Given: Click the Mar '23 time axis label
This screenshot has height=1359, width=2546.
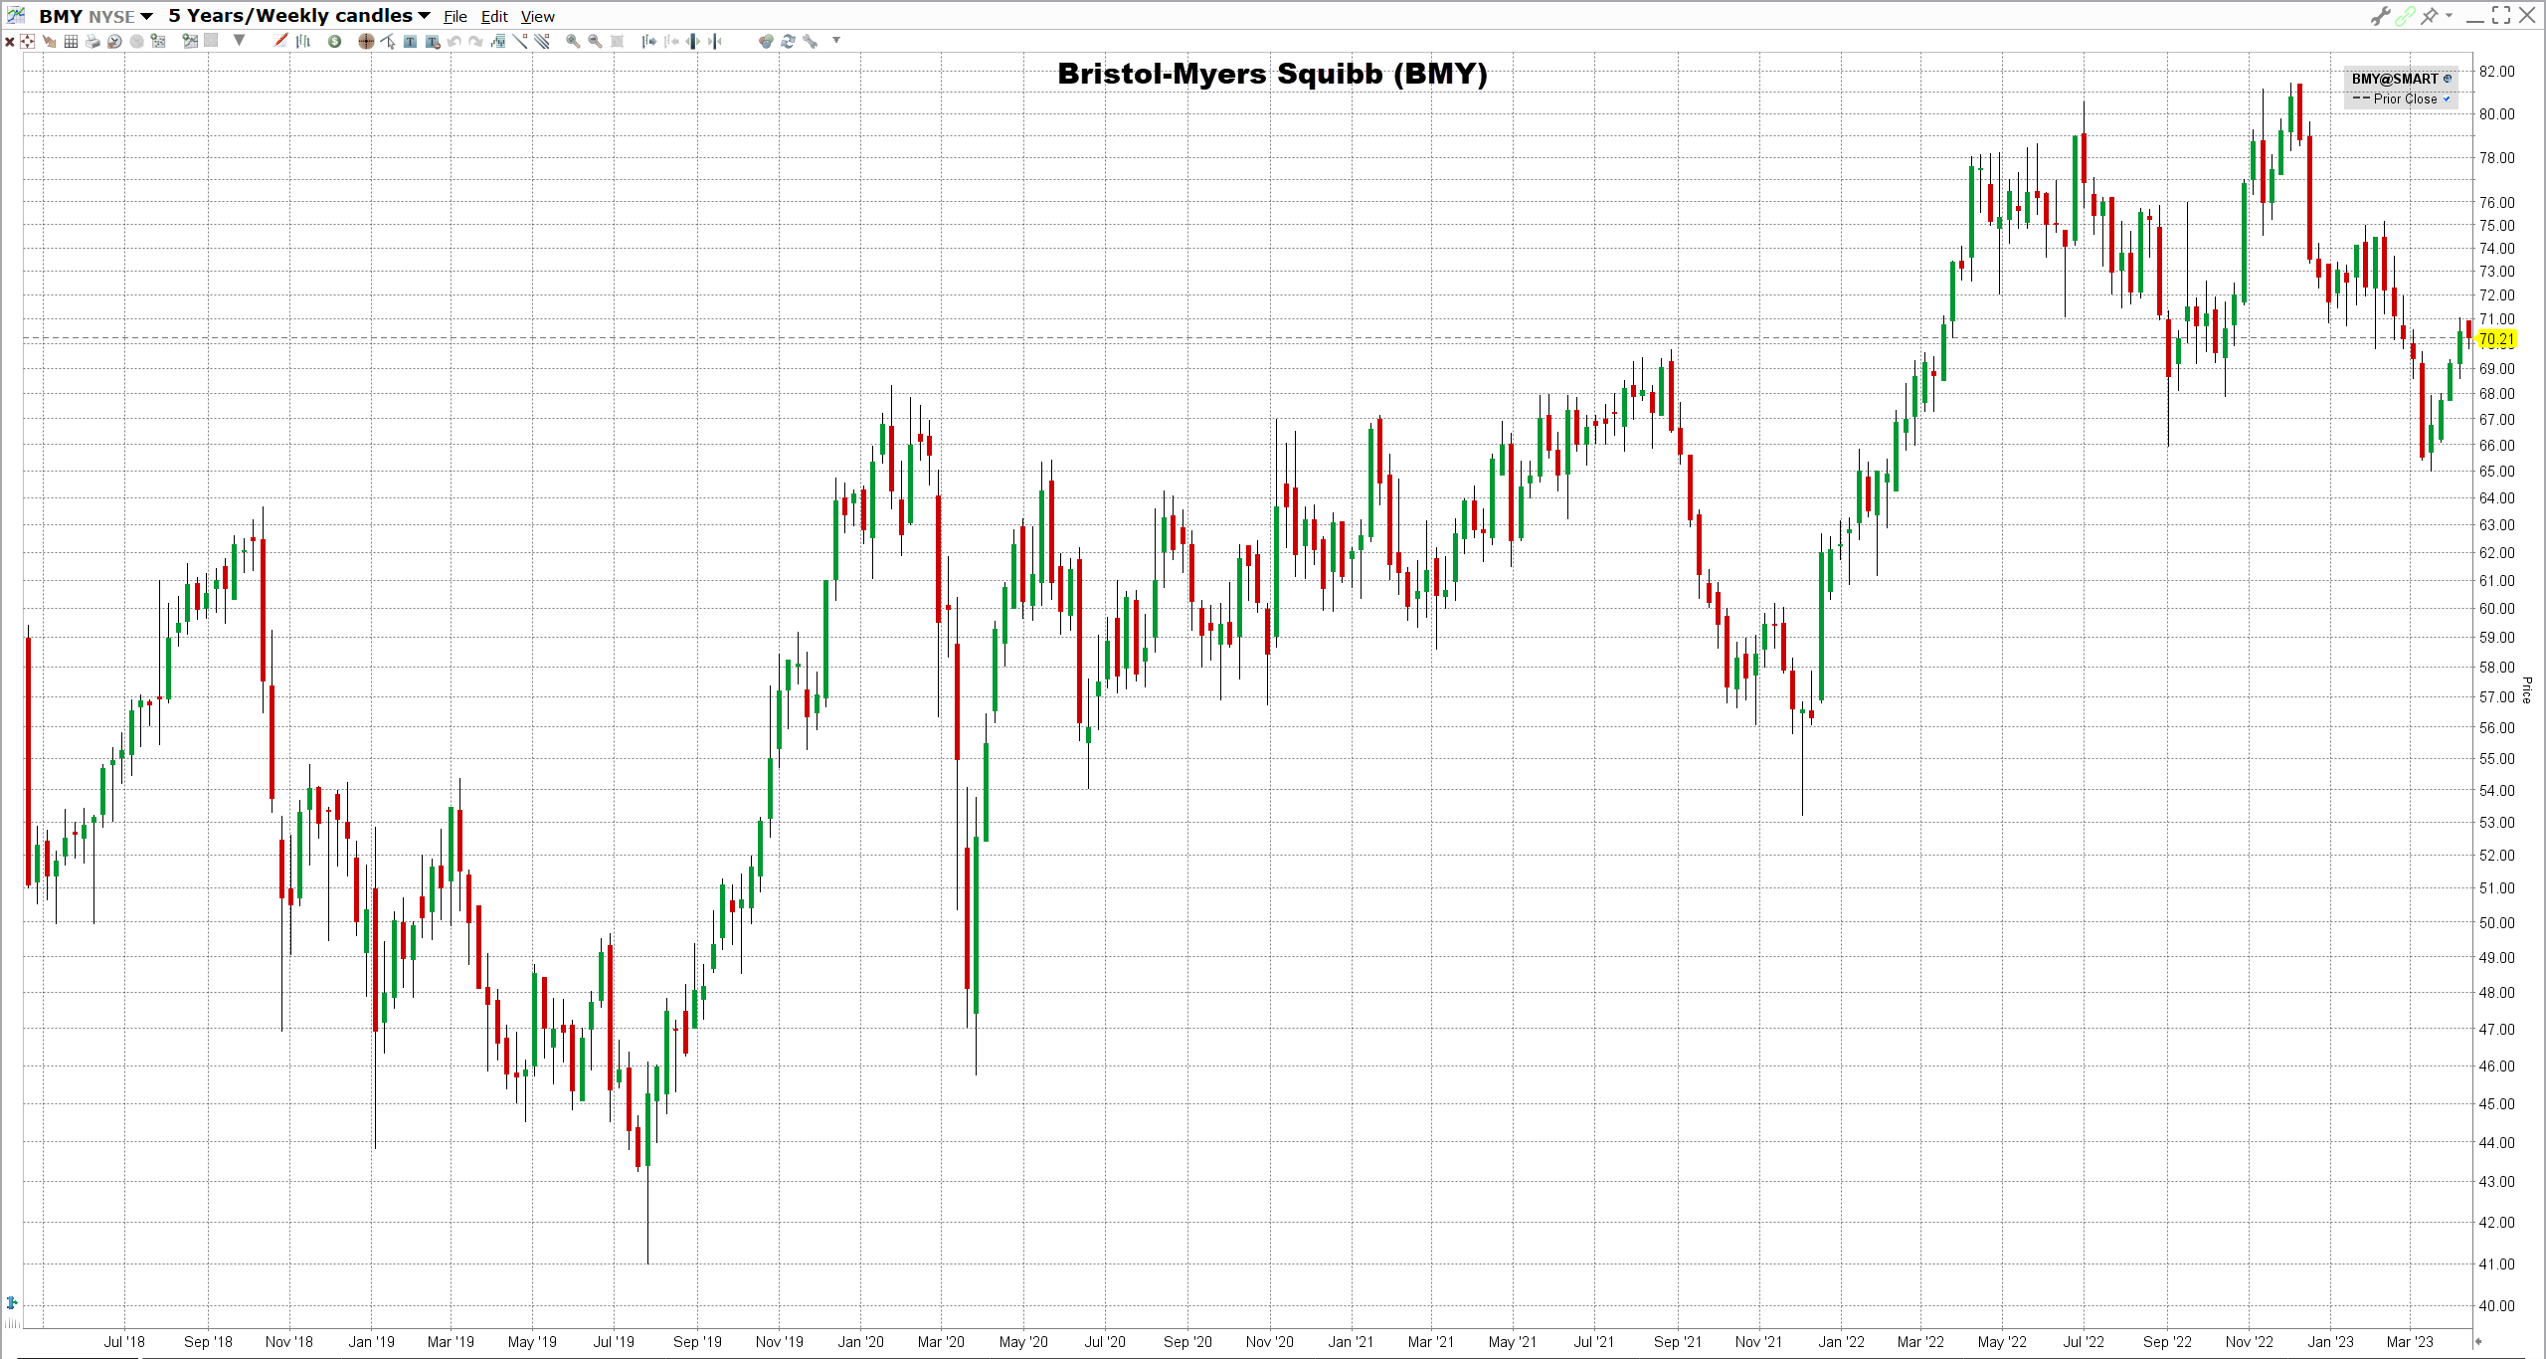Looking at the screenshot, I should coord(2410,1341).
